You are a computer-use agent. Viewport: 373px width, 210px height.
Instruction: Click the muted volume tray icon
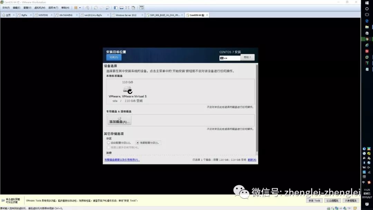point(369,168)
